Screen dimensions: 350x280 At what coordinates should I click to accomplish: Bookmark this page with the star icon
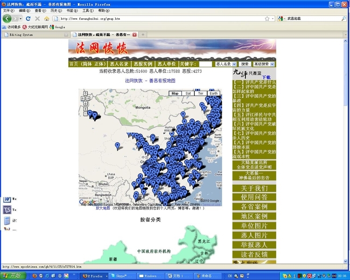267,19
